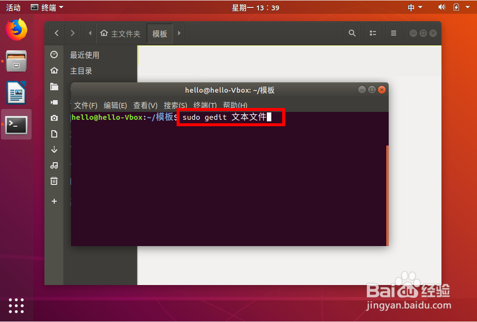
Task: Open the Files app in the dock
Action: pos(16,61)
